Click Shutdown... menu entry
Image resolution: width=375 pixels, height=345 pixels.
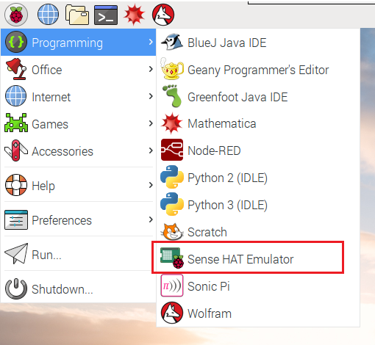79,289
